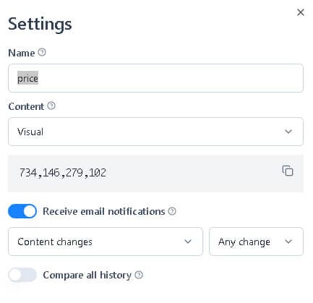Image resolution: width=313 pixels, height=303 pixels.
Task: Click the Receive email notifications label text
Action: pyautogui.click(x=104, y=211)
